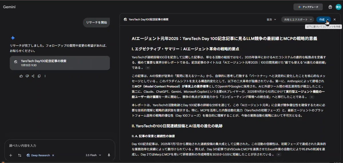The width and height of the screenshot is (343, 163).
Task: Click the II. YaroTechの100日間連続投稿 heading
Action: (x=177, y=126)
